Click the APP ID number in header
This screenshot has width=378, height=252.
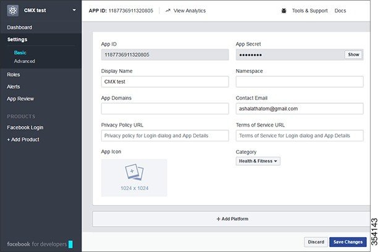131,10
